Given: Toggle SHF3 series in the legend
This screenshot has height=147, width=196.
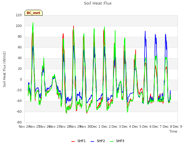Looking at the screenshot, I should 117,141.
